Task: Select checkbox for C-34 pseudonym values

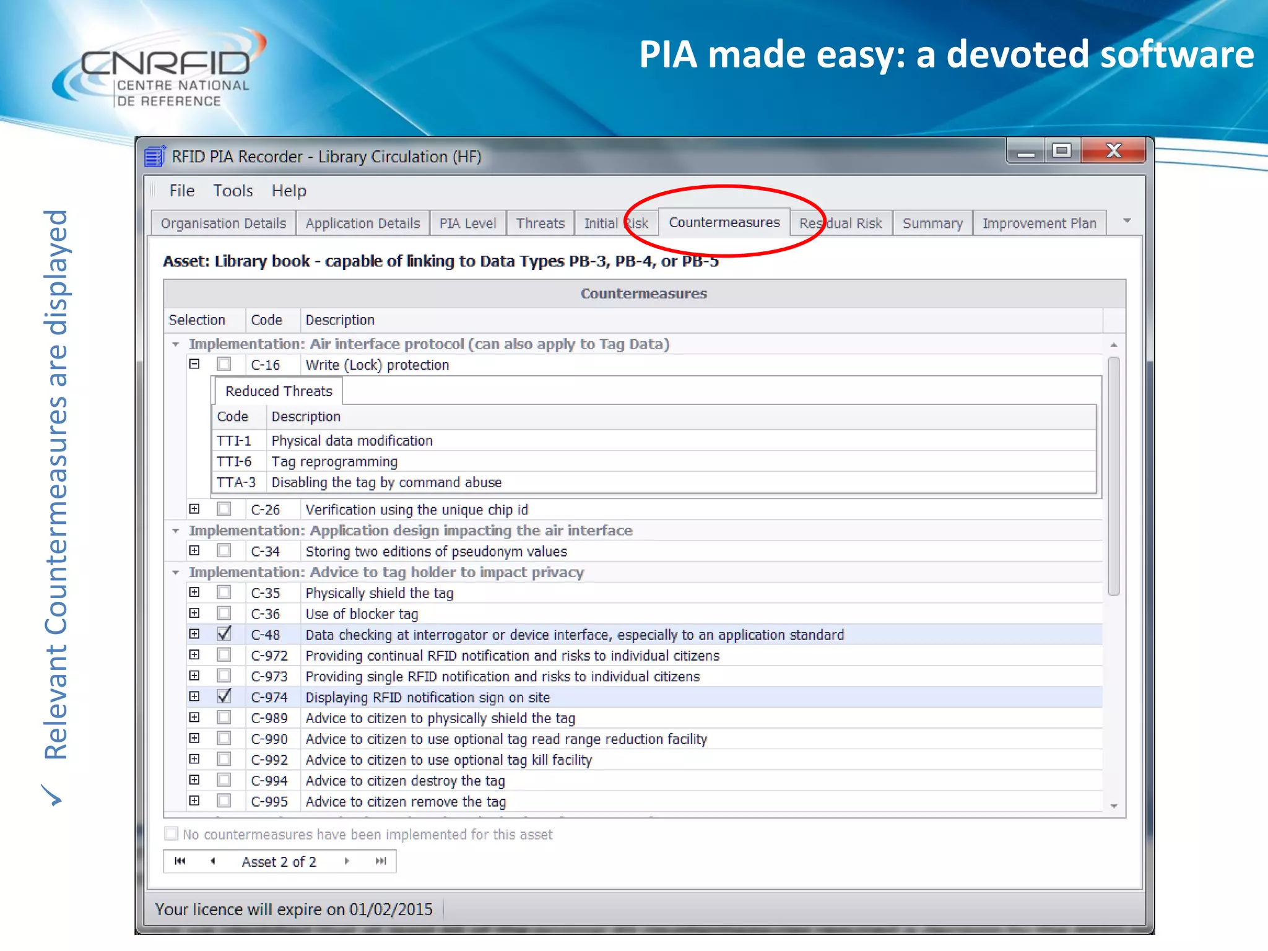Action: pyautogui.click(x=224, y=550)
